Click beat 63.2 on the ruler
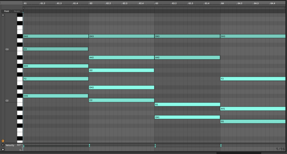287x154 pixels. tap(174, 3)
